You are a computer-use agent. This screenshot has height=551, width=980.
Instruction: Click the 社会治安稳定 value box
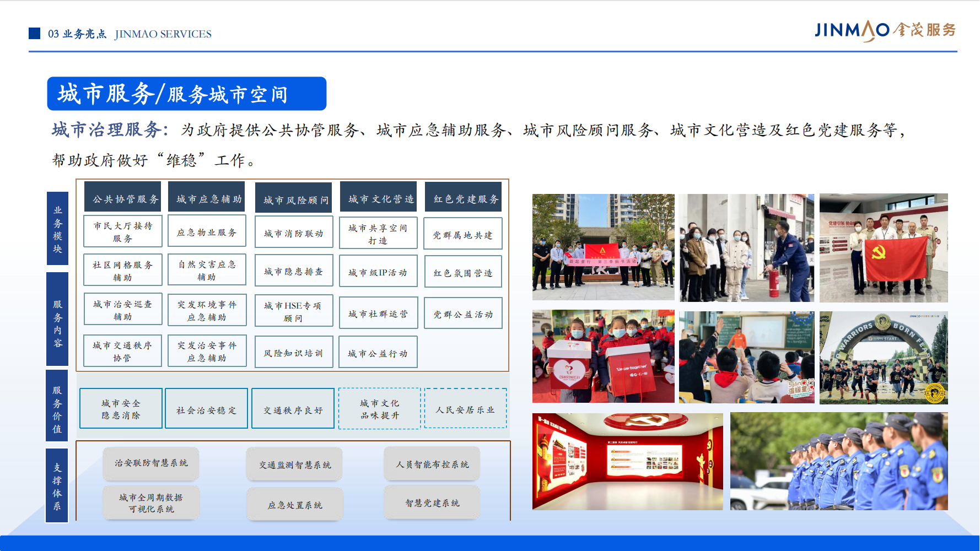206,409
